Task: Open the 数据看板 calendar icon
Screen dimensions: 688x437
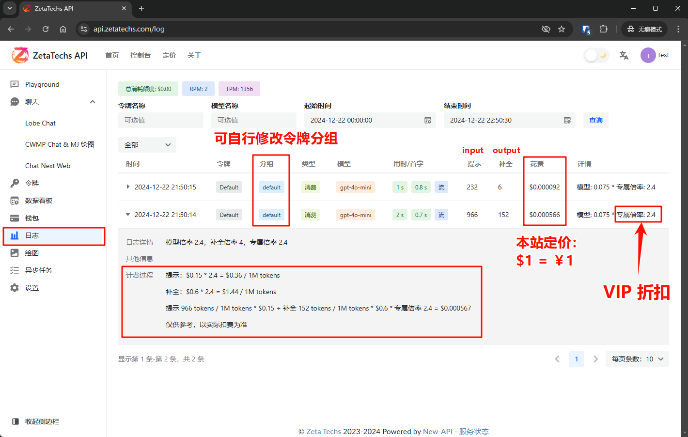Action: pyautogui.click(x=15, y=201)
